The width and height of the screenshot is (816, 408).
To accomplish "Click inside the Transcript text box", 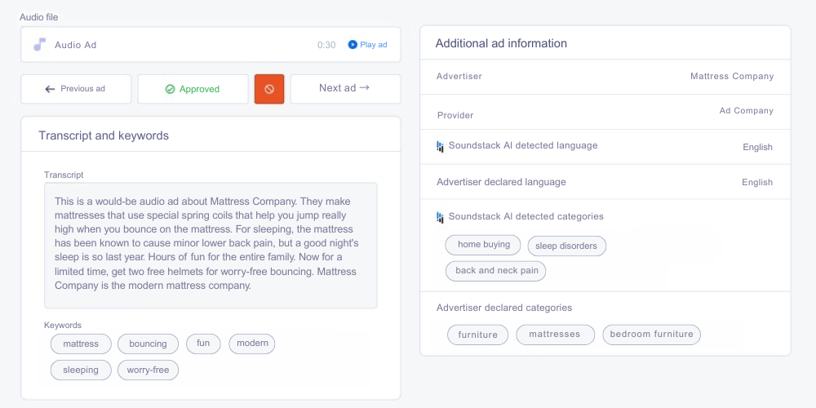I will 211,245.
